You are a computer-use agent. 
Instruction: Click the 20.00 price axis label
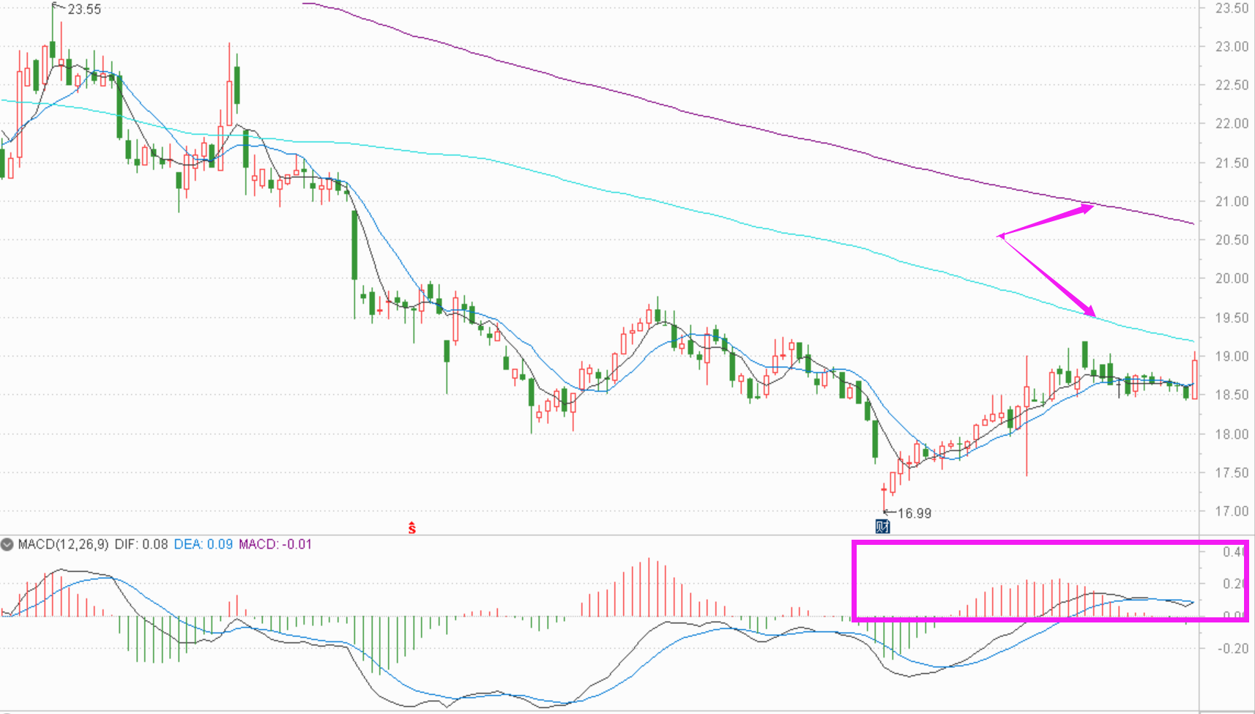click(x=1232, y=278)
